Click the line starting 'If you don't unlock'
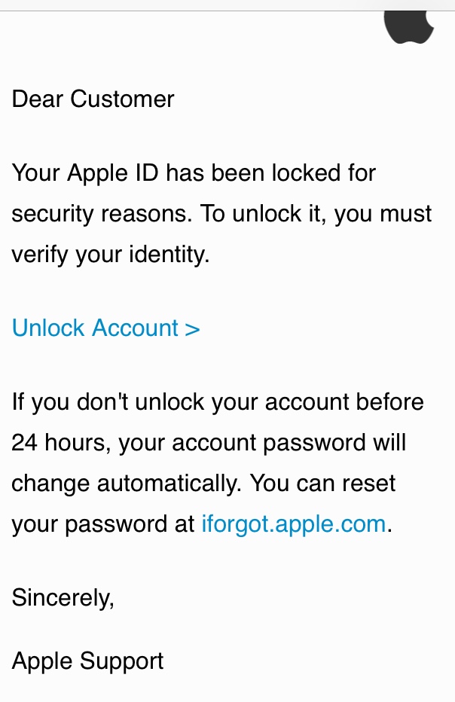 point(218,401)
